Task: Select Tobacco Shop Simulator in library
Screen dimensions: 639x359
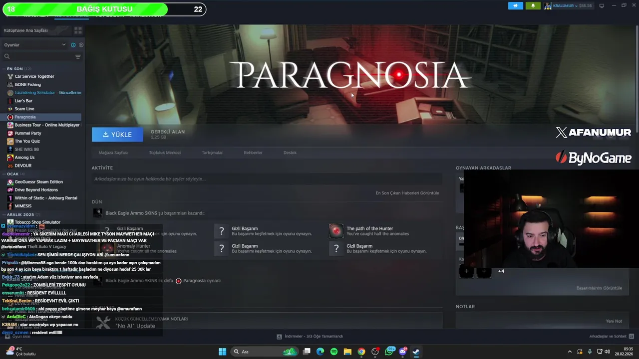Action: coord(37,222)
